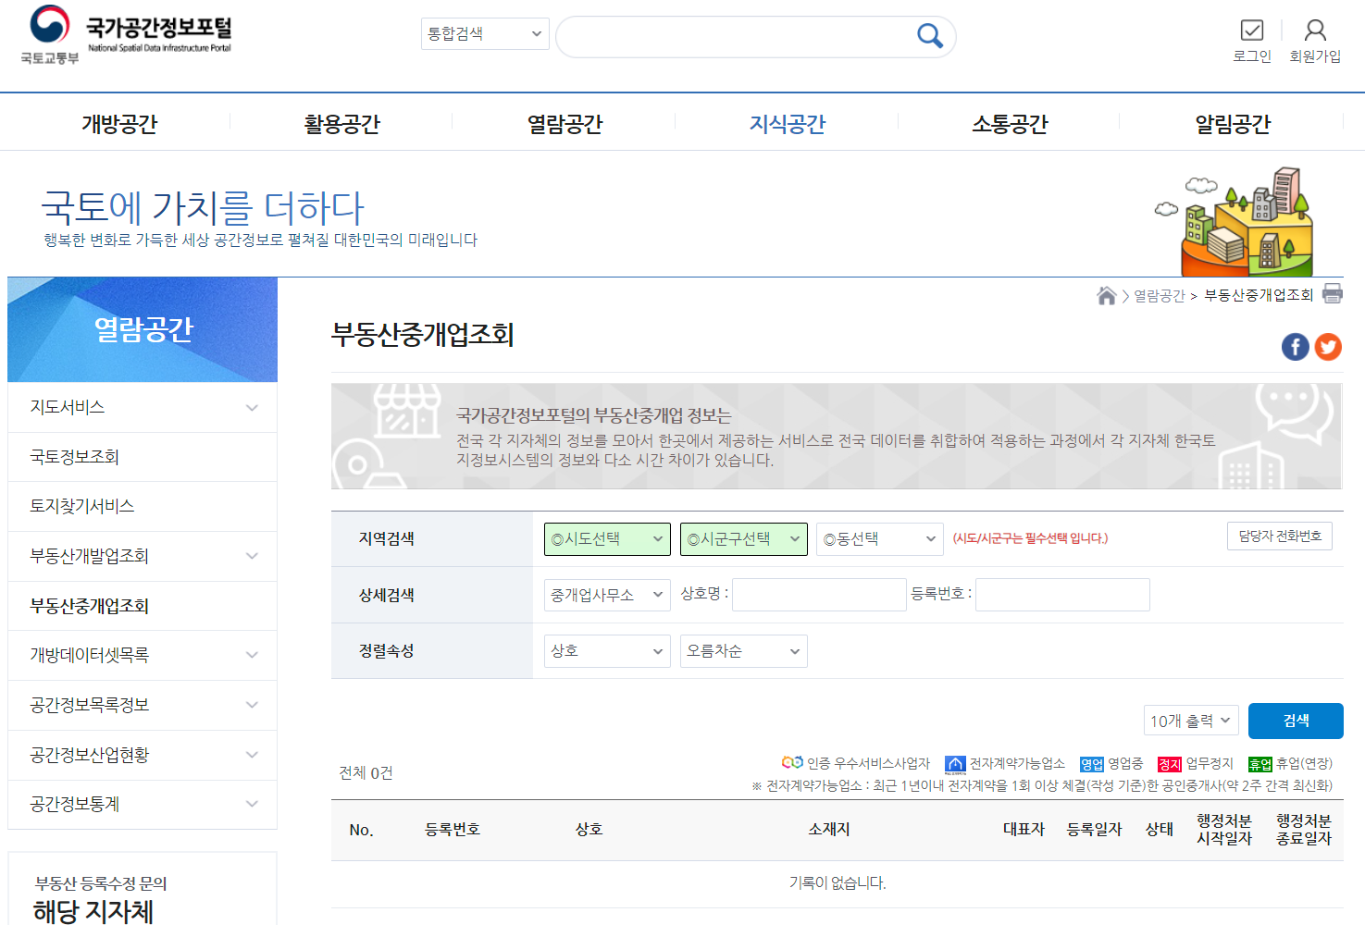Expand the 공간정보통계 sidebar section
Image resolution: width=1365 pixels, height=925 pixels.
pos(143,804)
